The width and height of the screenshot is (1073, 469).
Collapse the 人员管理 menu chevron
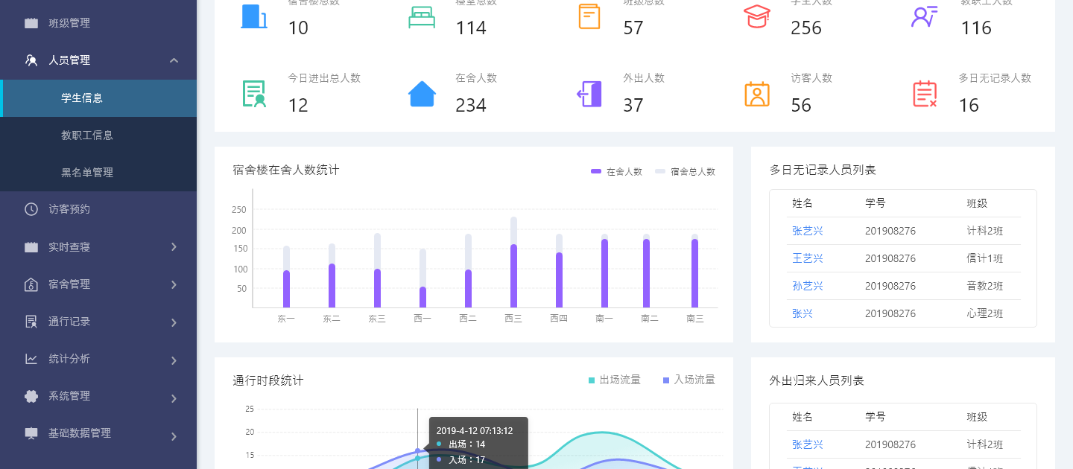pos(174,60)
